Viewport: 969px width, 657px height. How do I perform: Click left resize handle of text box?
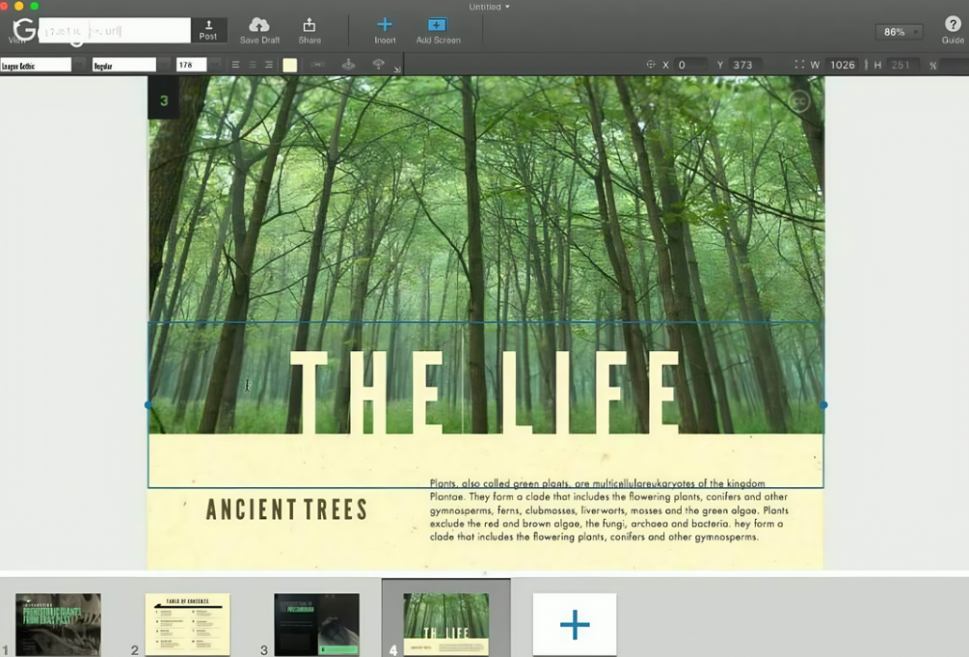click(x=148, y=404)
